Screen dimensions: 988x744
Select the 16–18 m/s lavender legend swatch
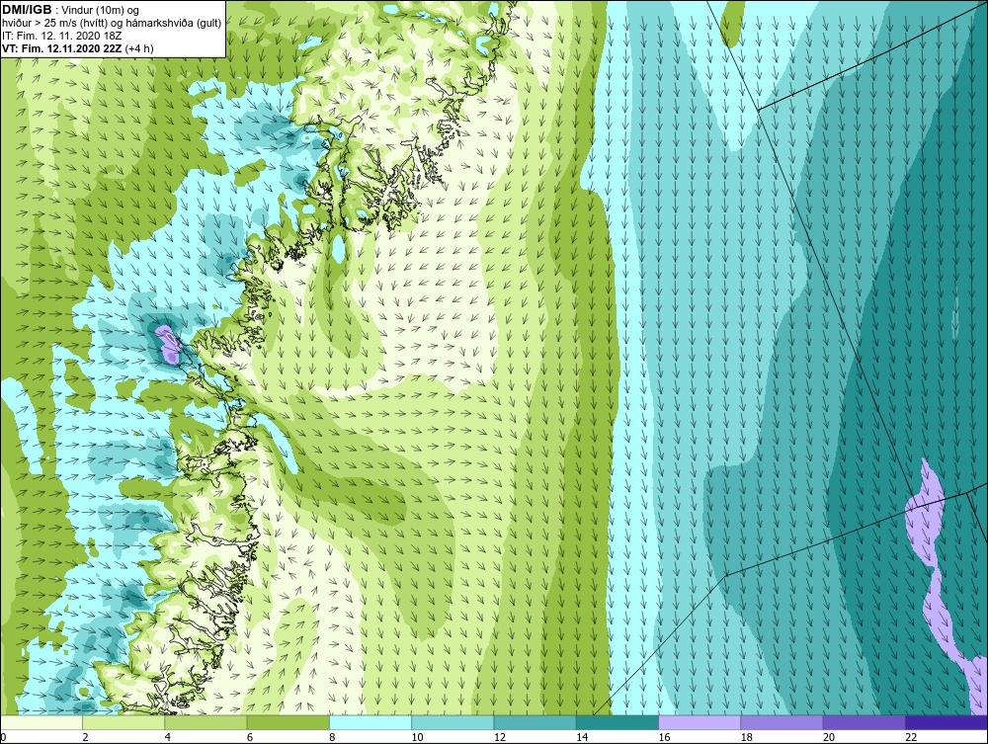(700, 722)
